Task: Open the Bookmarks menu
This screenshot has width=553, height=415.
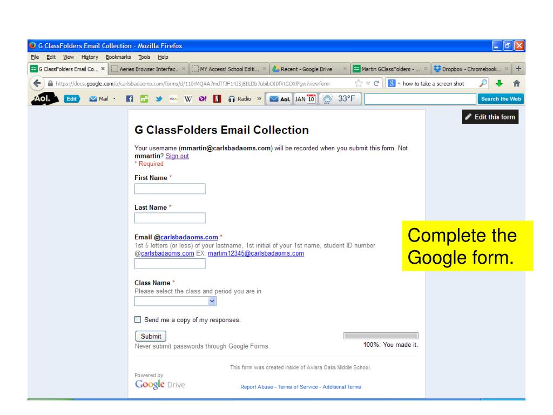Action: (118, 57)
